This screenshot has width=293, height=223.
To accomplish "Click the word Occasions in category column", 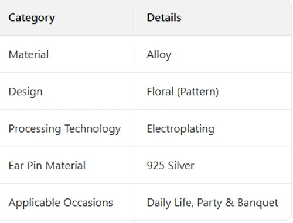I will coord(88,203).
